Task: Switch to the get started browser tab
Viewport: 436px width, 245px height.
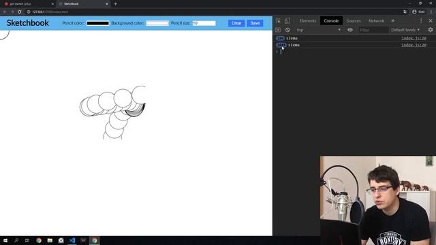Action: (27, 4)
